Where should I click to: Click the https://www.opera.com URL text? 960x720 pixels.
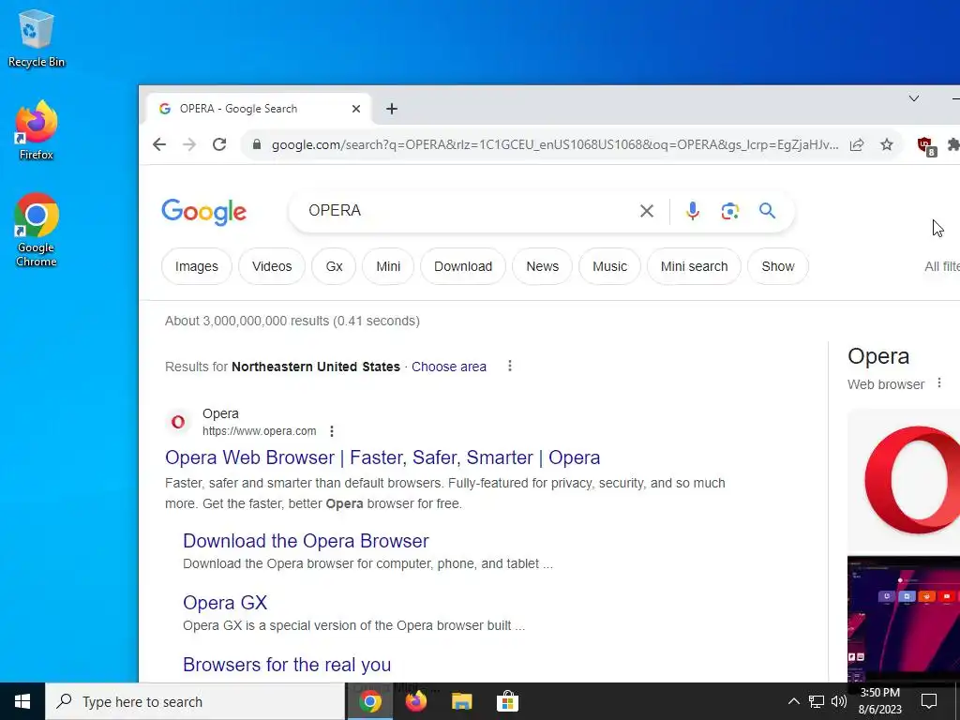259,431
